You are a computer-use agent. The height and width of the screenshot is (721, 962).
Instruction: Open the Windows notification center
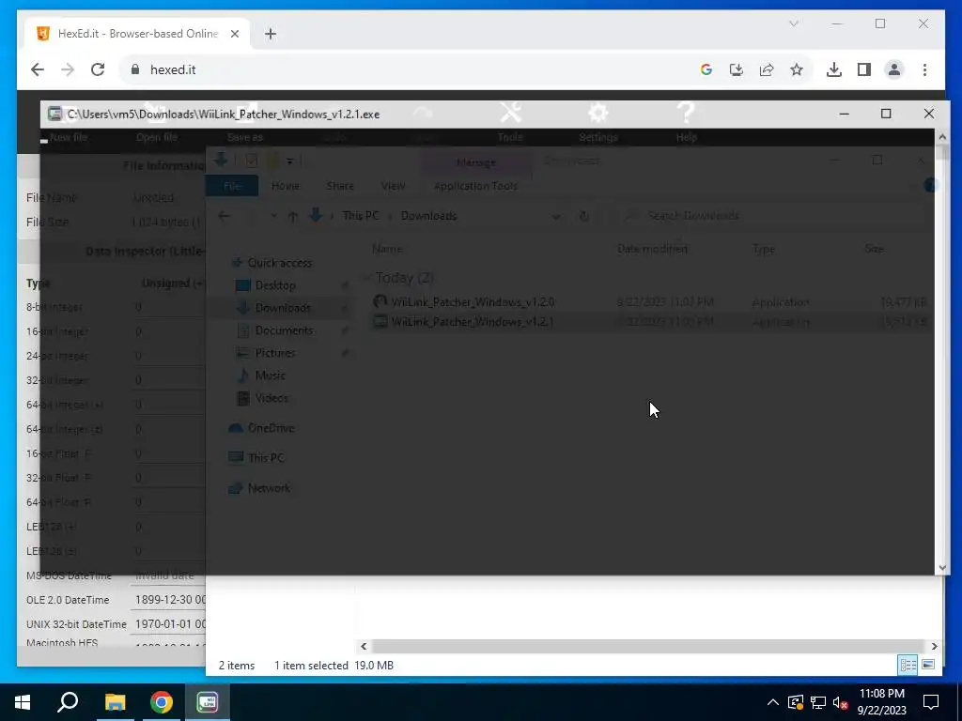pyautogui.click(x=931, y=702)
